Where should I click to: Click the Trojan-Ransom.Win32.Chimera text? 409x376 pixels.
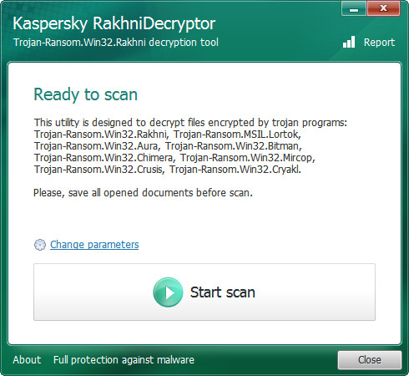coord(104,158)
